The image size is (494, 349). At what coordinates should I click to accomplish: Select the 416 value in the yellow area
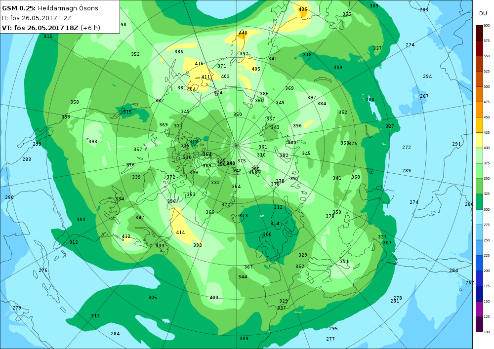point(199,64)
